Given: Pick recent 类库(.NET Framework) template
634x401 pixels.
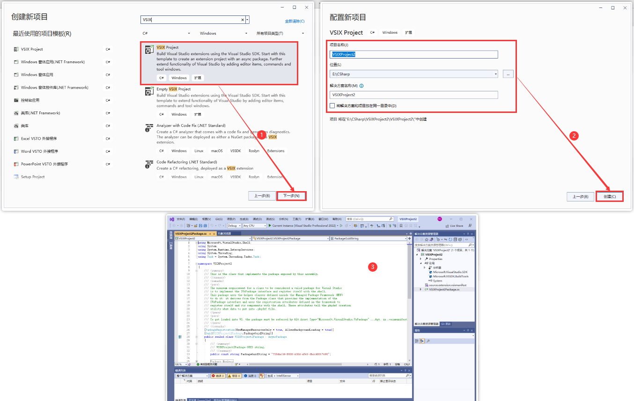Looking at the screenshot, I should click(63, 113).
